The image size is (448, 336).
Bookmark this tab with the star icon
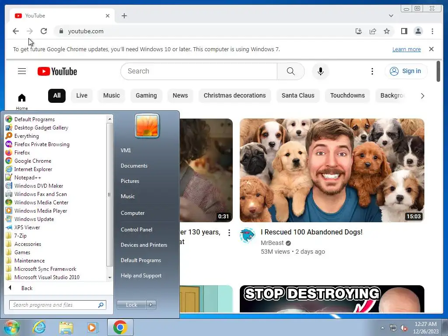coord(387,31)
